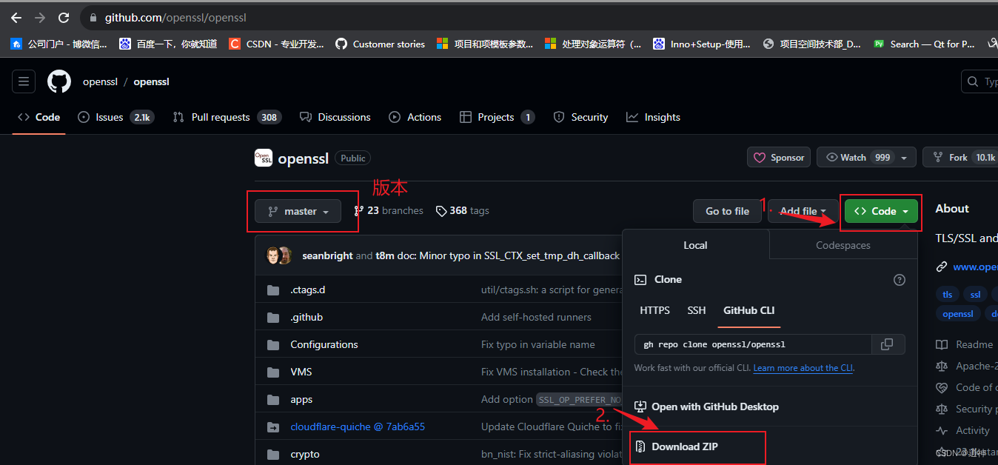The image size is (998, 465).
Task: Choose the HTTPS clone option
Action: point(654,310)
